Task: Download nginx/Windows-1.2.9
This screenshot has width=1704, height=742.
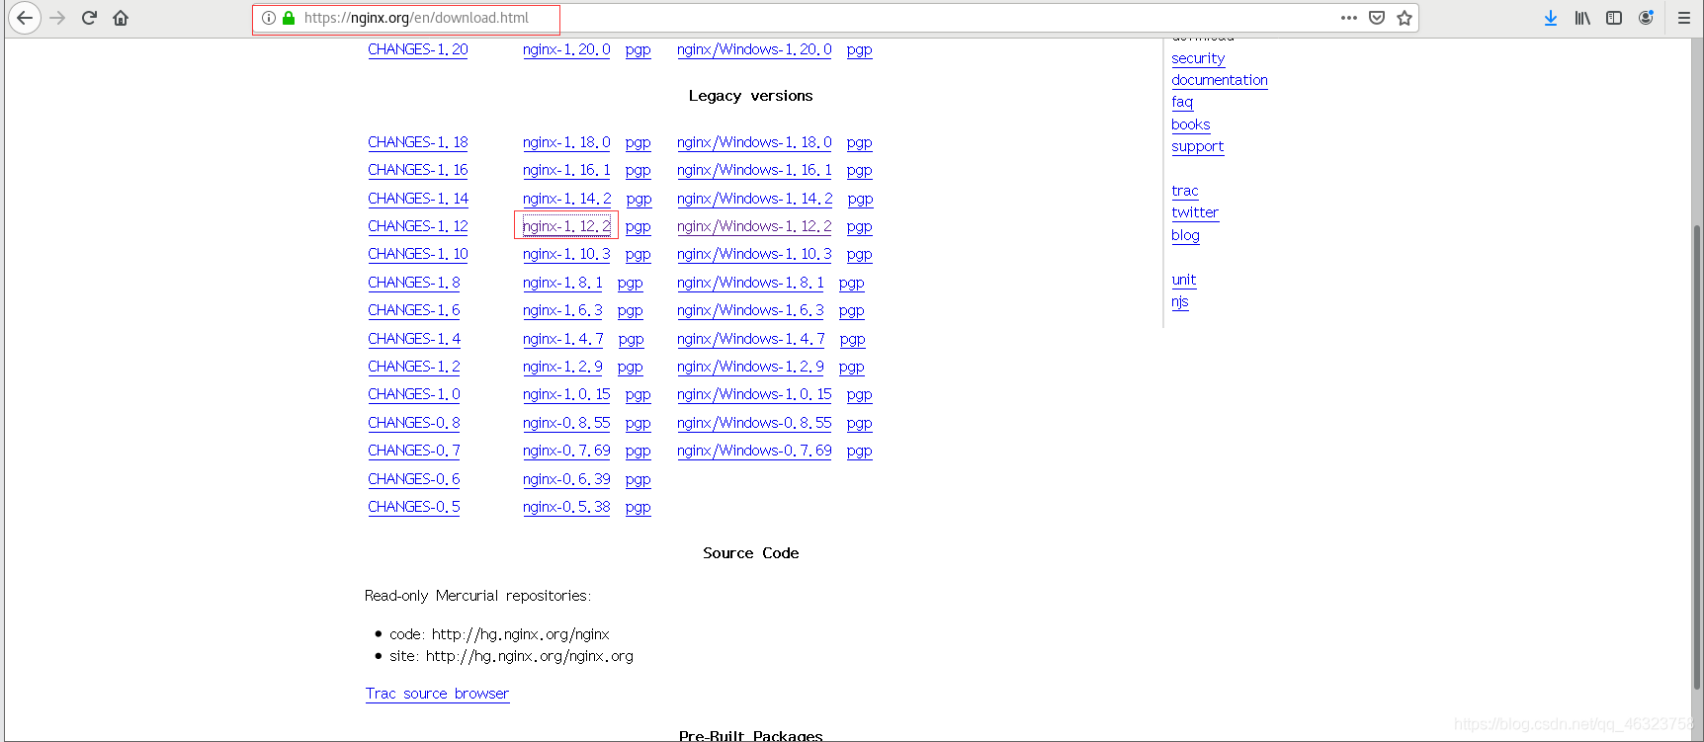Action: (750, 367)
